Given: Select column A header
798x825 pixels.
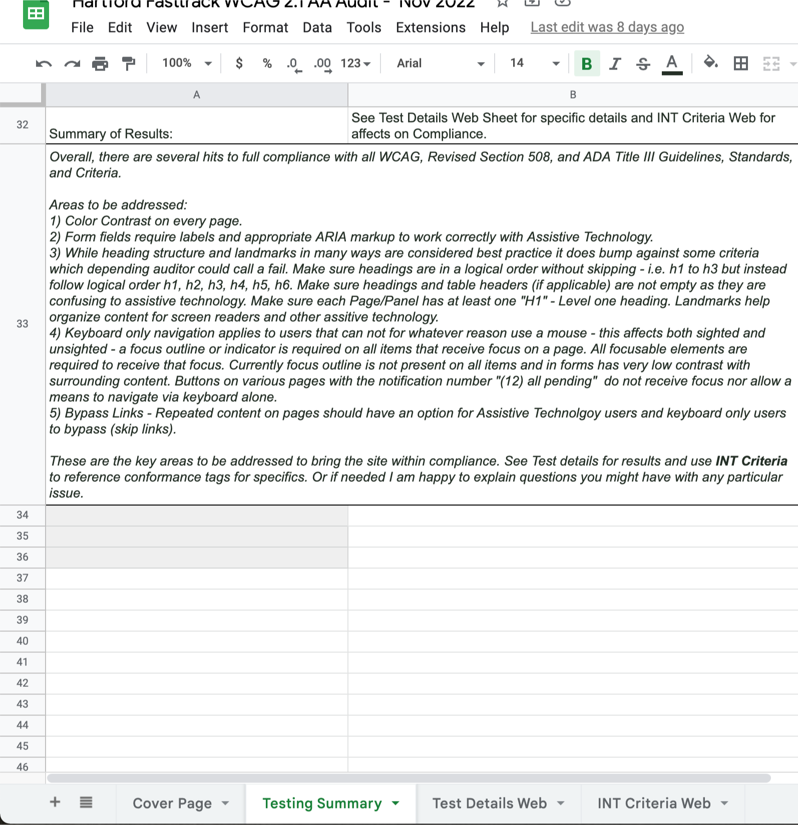Looking at the screenshot, I should (x=197, y=95).
